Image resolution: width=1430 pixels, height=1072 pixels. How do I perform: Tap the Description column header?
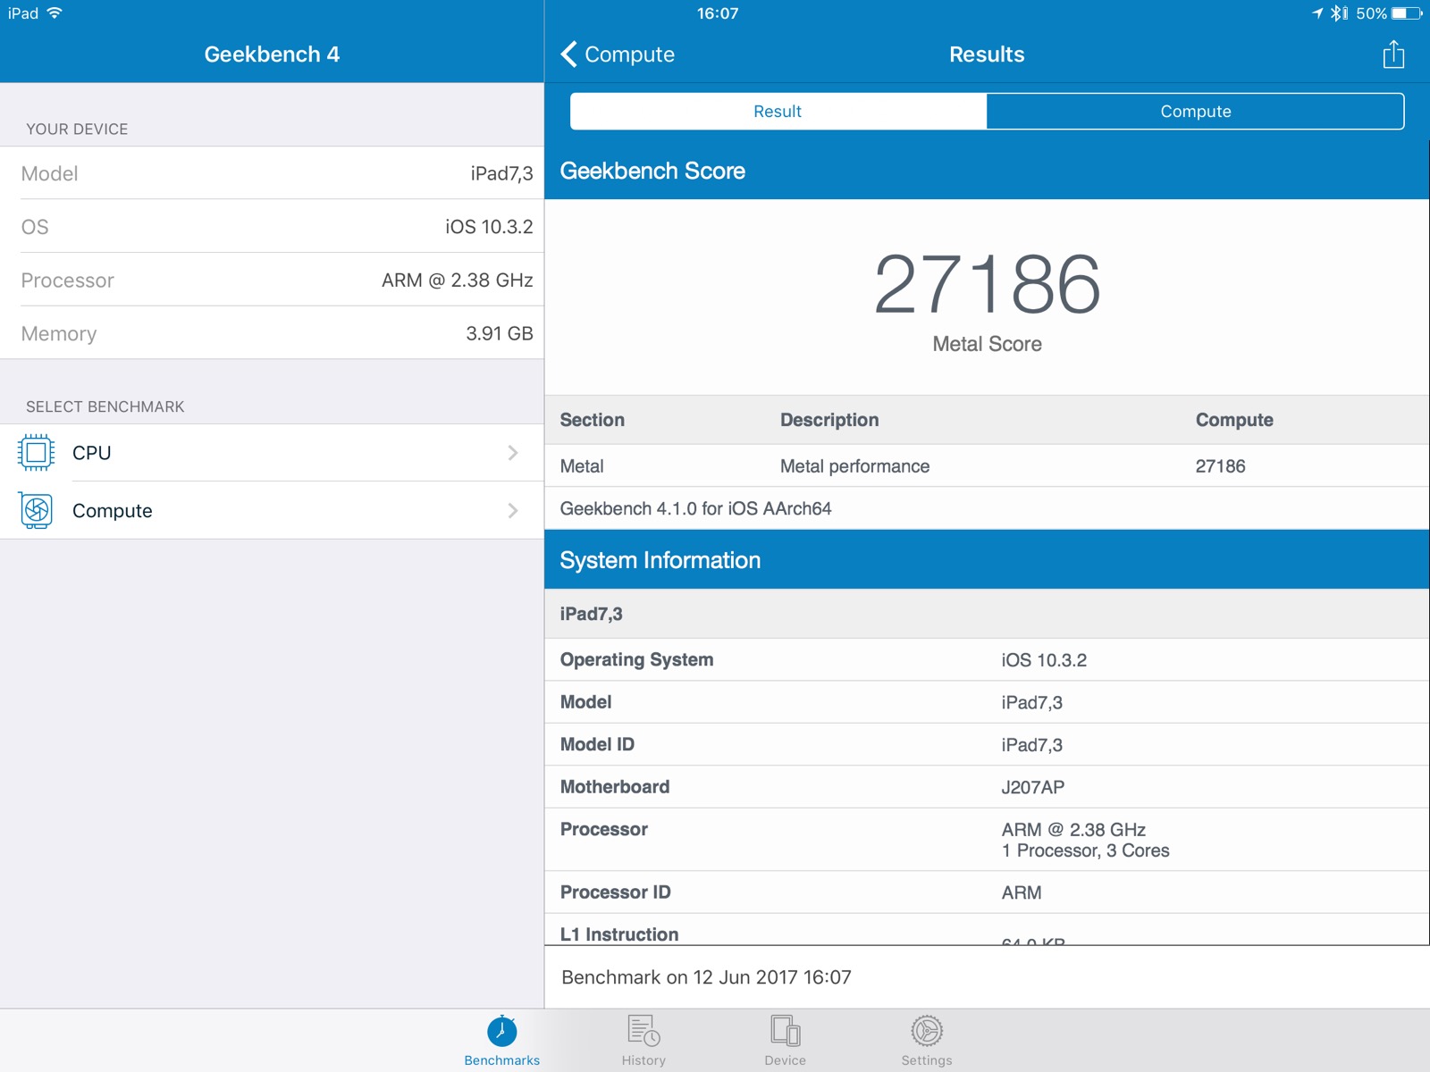coord(829,420)
